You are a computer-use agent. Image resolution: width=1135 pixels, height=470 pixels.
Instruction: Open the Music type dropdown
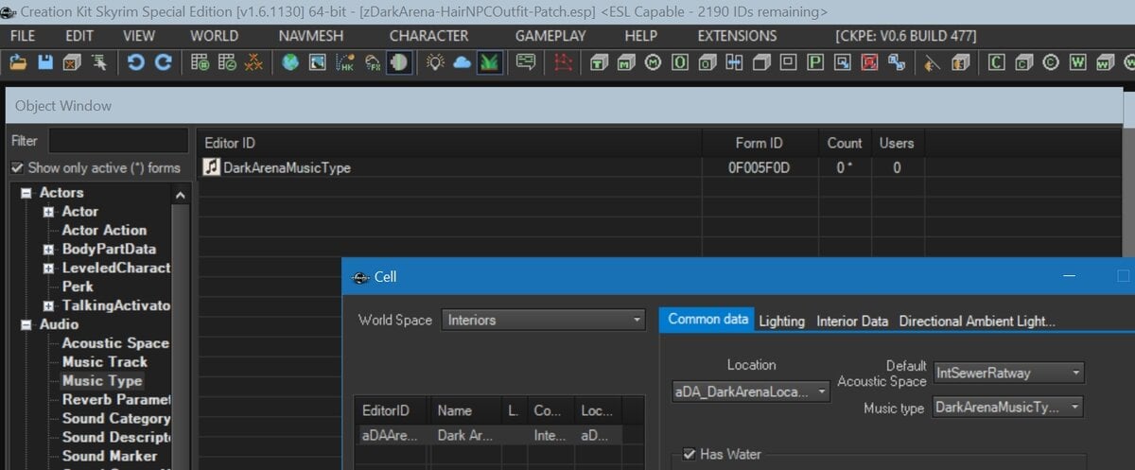tap(1008, 408)
